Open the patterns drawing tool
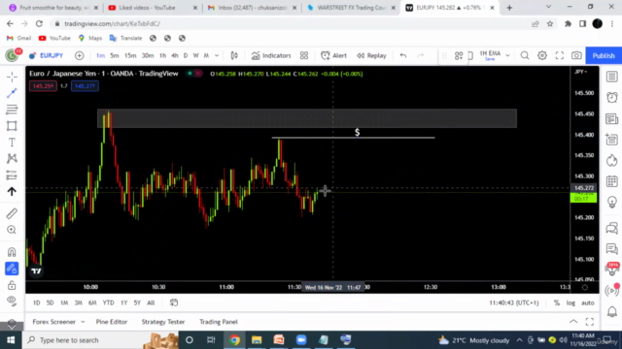This screenshot has height=349, width=622. 12,159
